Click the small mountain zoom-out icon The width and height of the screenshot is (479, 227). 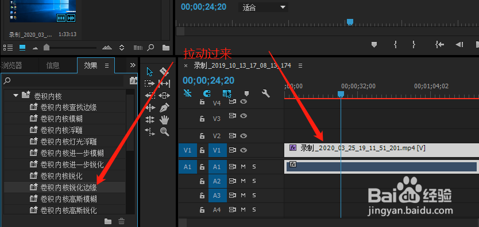(36, 48)
